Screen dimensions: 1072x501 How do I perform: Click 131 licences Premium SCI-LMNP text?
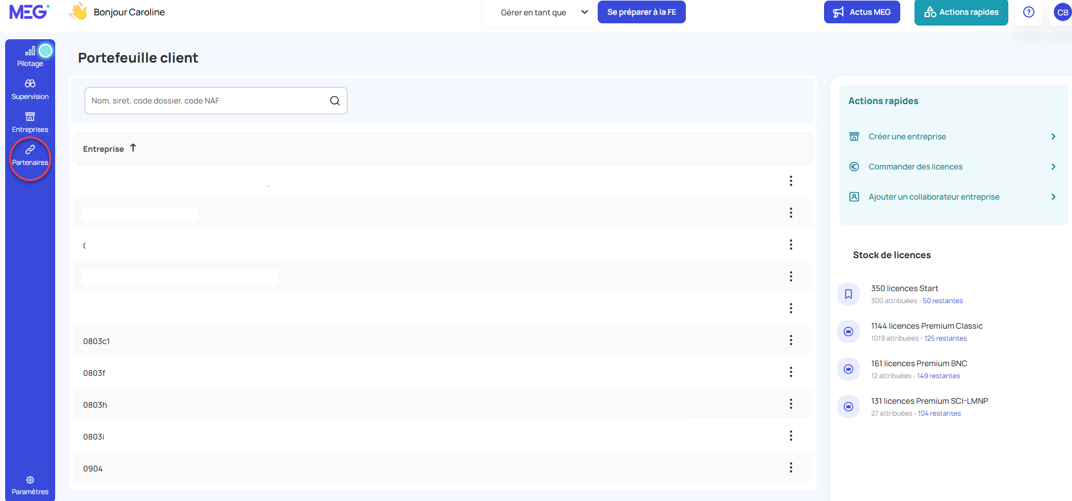[x=929, y=401]
